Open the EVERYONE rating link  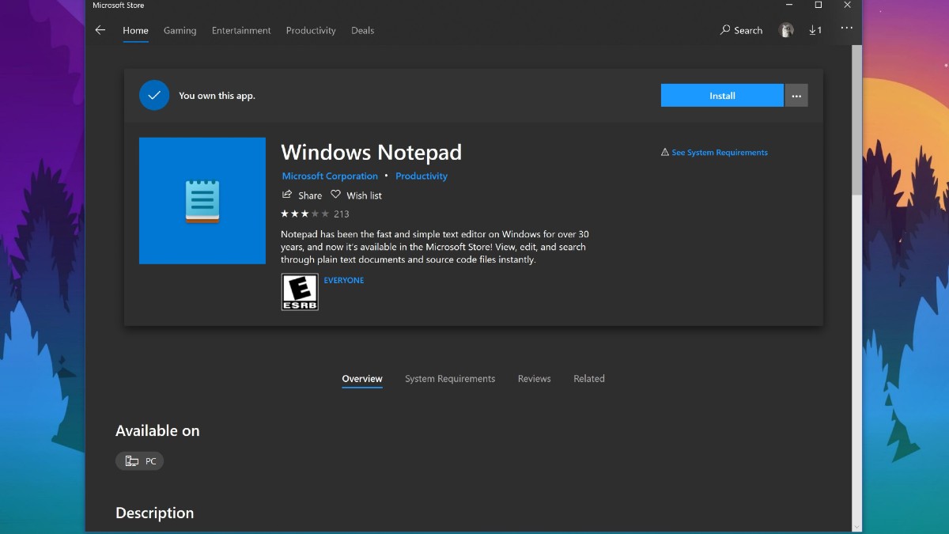344,280
